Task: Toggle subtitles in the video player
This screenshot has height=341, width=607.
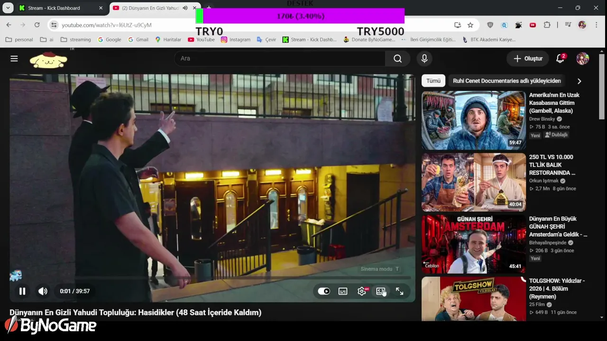Action: coord(343,291)
